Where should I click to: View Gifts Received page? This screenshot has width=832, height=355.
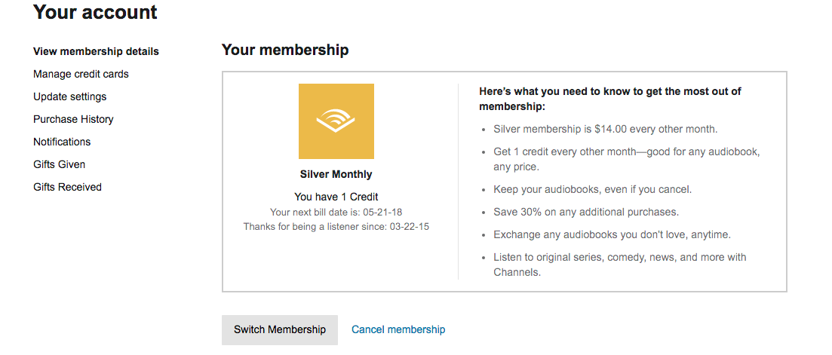(67, 187)
